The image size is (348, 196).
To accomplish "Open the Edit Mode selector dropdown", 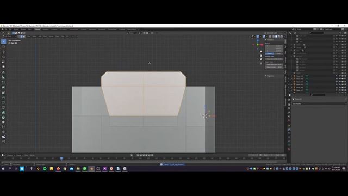I will 9,36.
